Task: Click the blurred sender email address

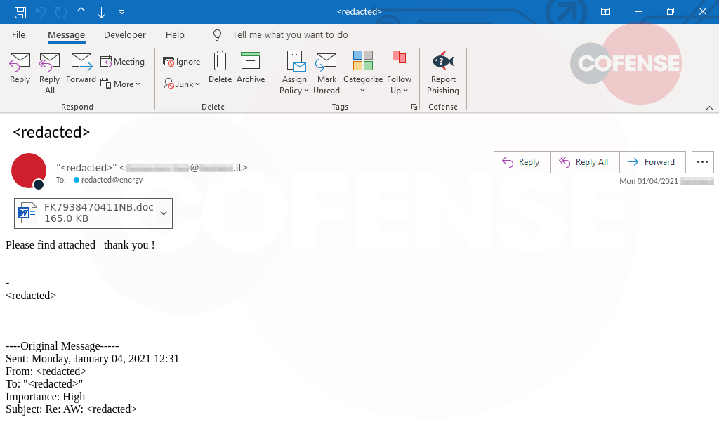Action: coord(183,168)
